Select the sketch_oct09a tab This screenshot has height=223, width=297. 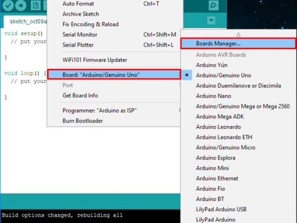[25, 22]
